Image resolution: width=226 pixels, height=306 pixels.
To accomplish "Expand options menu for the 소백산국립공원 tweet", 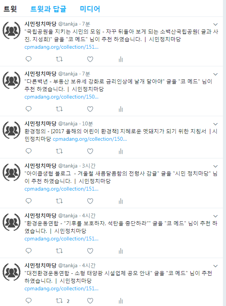I will 216,25.
